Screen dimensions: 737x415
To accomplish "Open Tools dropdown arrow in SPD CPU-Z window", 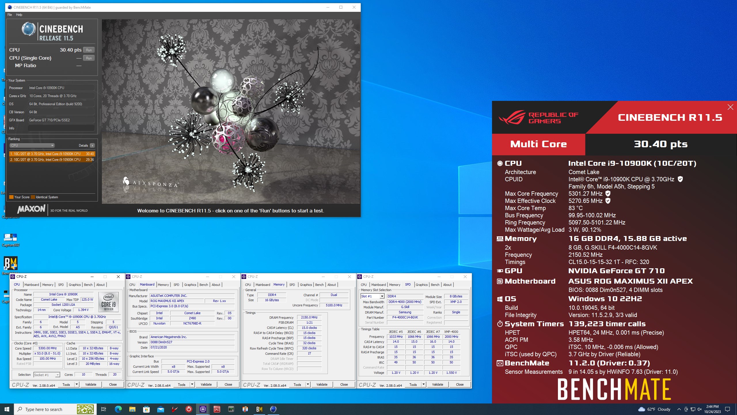I will (423, 384).
